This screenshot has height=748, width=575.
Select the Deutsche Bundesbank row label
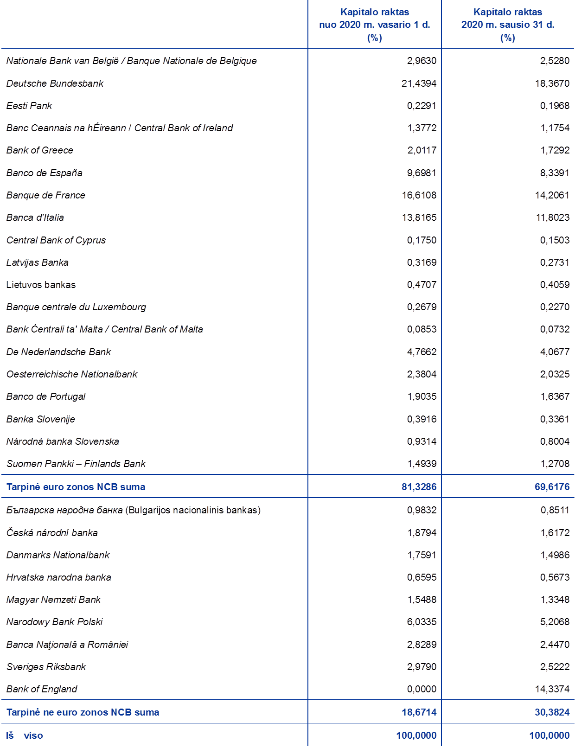coord(55,83)
